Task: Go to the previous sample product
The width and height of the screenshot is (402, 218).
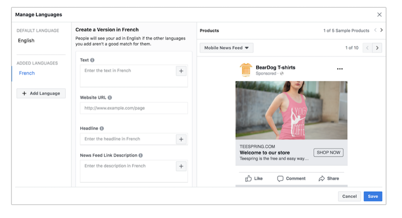Action: [x=375, y=31]
